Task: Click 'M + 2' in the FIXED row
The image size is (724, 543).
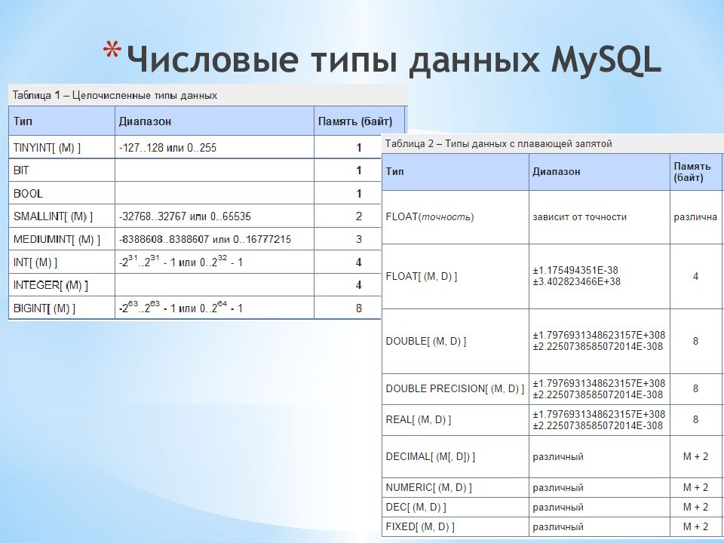Action: pyautogui.click(x=695, y=526)
